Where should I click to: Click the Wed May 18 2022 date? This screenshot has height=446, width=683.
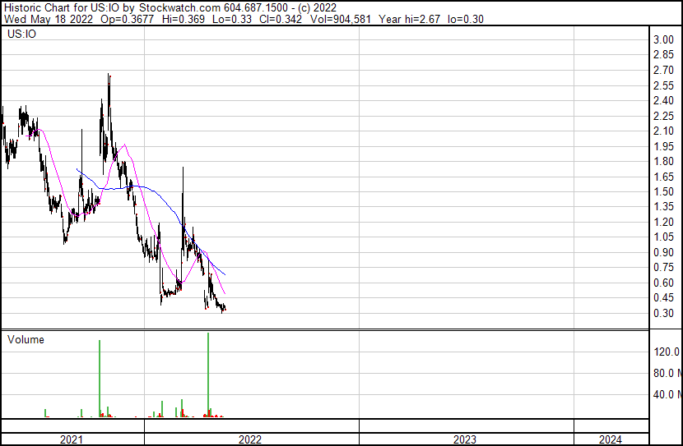click(49, 19)
